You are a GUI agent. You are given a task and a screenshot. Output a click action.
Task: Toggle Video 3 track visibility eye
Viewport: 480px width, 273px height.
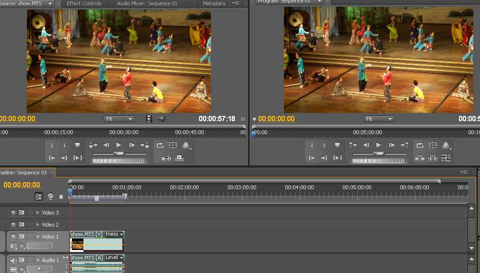tap(13, 213)
